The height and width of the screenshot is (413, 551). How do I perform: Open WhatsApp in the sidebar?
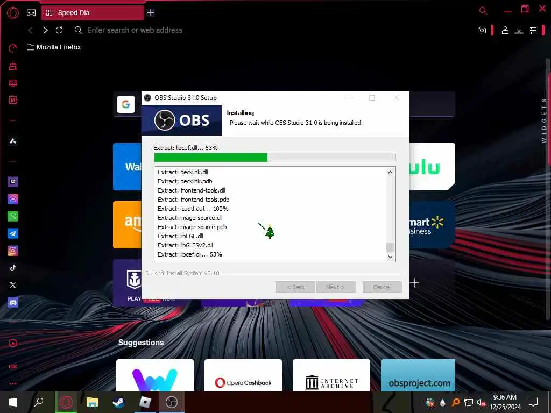coord(13,216)
